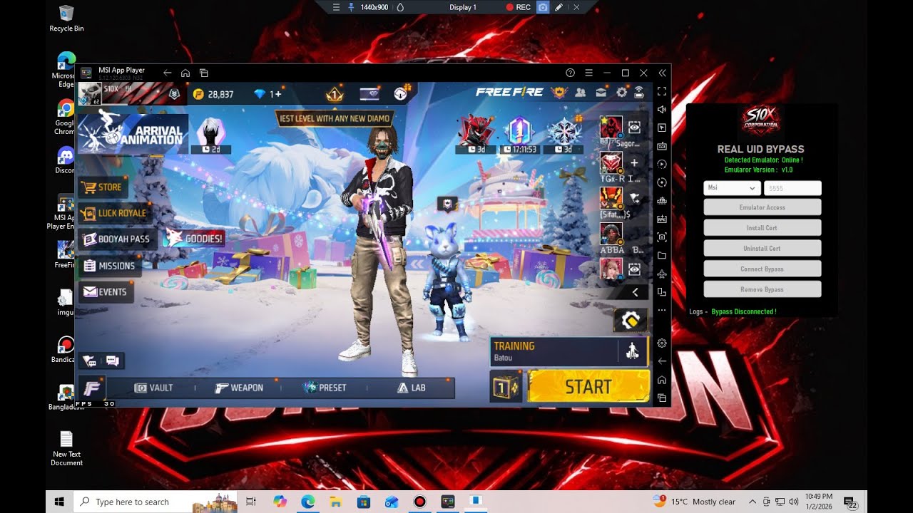The width and height of the screenshot is (913, 513).
Task: Open the F character tab at bottom left
Action: click(x=92, y=388)
